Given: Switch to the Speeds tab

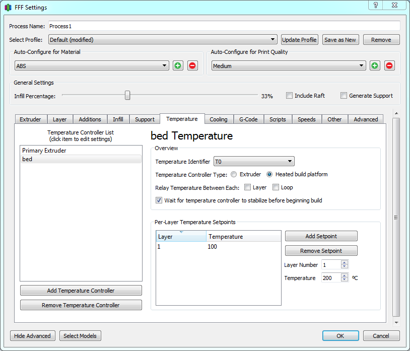Looking at the screenshot, I should tap(307, 119).
